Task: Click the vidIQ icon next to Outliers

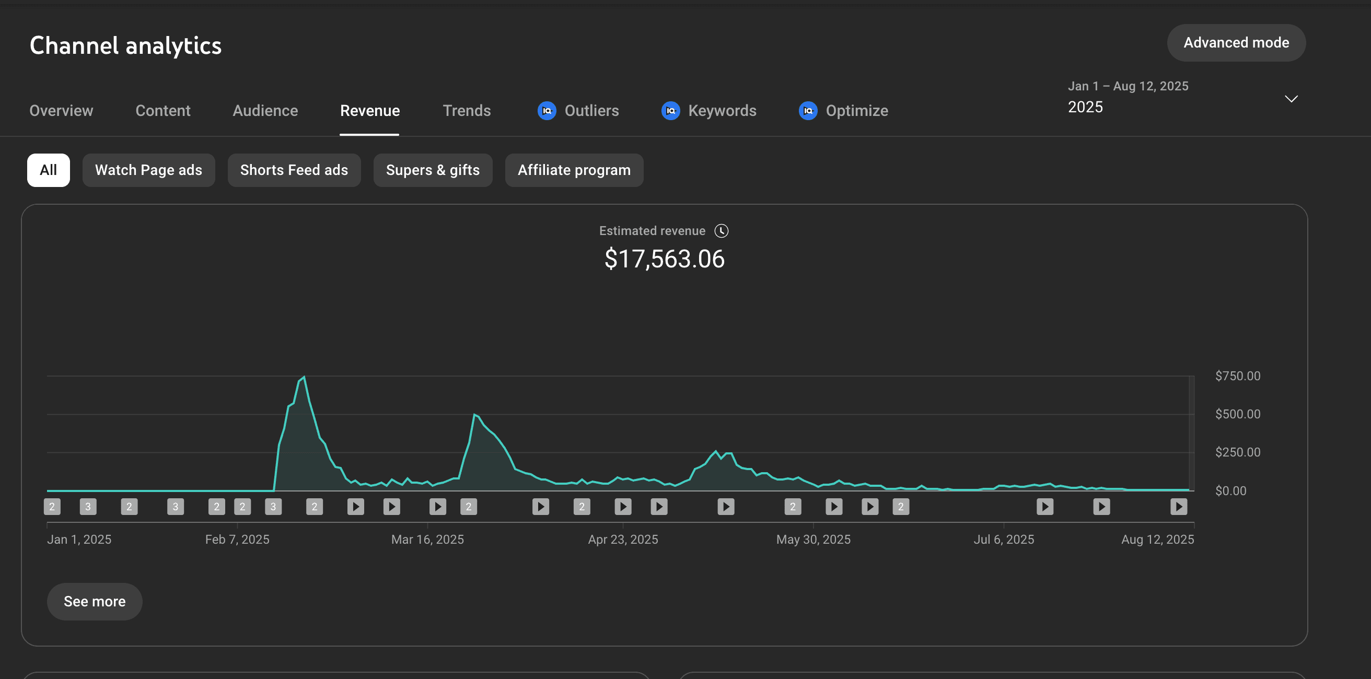Action: click(547, 111)
